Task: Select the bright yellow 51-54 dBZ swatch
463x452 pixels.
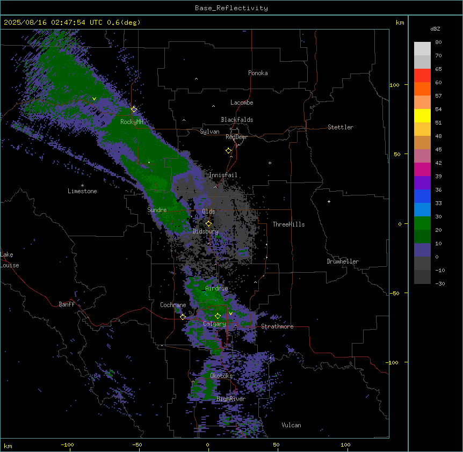Action: coord(422,115)
